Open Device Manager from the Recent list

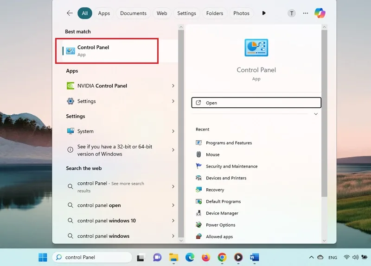coord(217,213)
